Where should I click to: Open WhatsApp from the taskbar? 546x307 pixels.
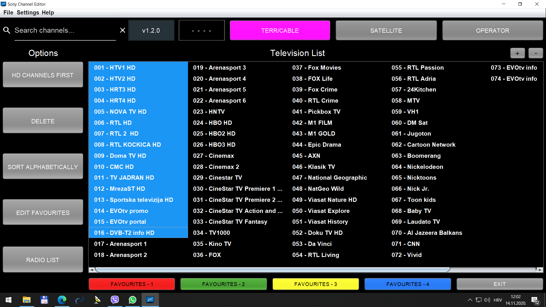click(x=133, y=300)
